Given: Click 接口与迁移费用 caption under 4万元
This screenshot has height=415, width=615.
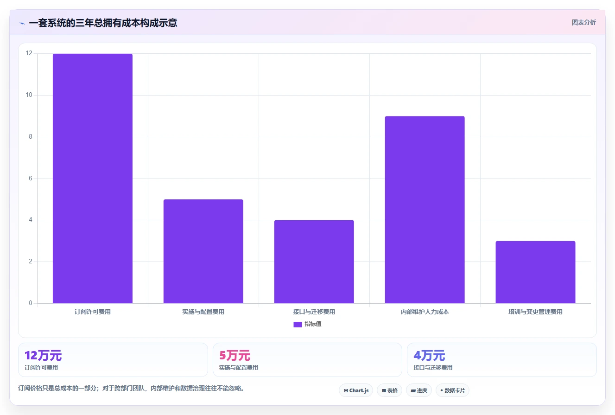Looking at the screenshot, I should point(433,368).
